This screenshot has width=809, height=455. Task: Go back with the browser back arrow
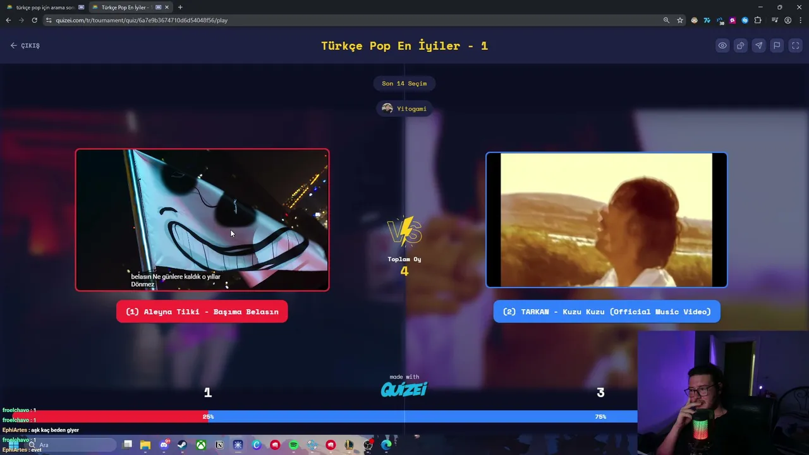8,20
